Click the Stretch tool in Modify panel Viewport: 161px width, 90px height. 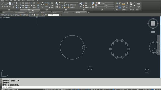pos(22,8)
